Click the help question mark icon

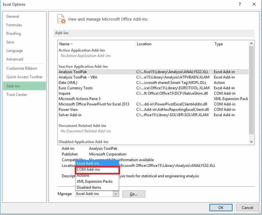[x=240, y=4]
